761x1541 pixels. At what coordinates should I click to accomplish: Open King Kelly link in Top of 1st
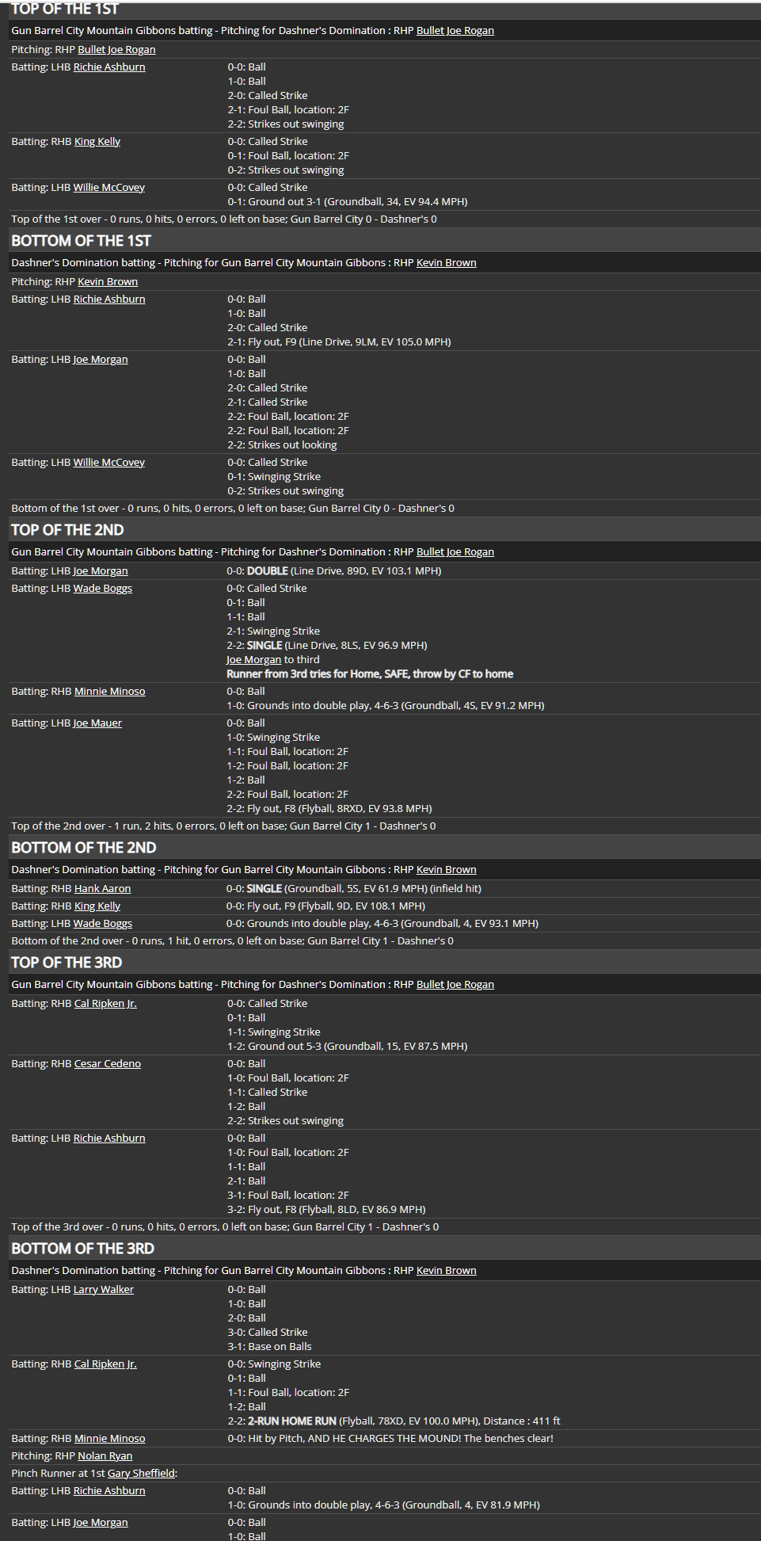tap(97, 142)
